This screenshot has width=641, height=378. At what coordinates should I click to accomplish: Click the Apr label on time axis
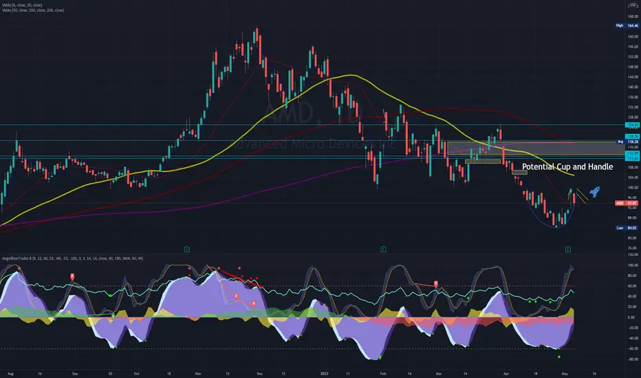pyautogui.click(x=506, y=373)
